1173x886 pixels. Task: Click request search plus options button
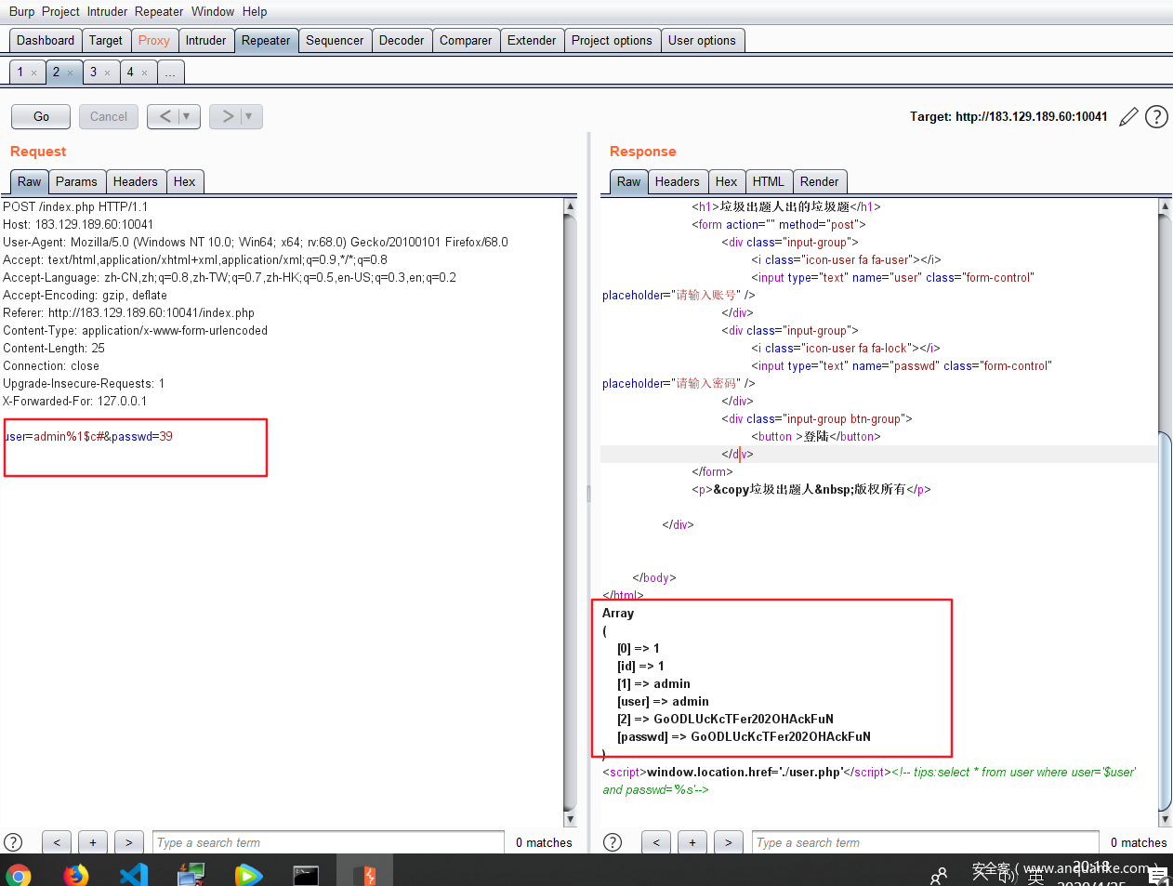click(93, 842)
